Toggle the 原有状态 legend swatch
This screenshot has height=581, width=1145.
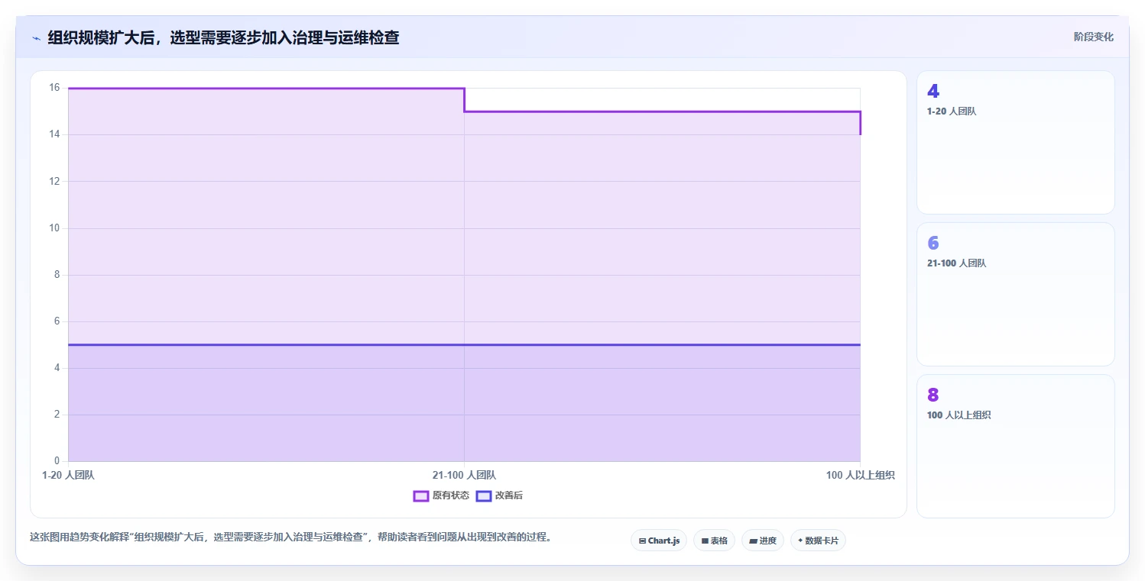coord(420,495)
